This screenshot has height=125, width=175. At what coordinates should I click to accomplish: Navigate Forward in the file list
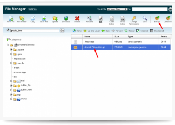coord(117,31)
